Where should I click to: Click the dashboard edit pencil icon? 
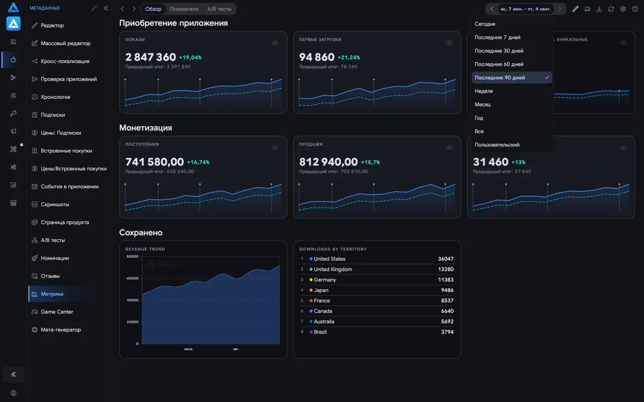point(575,9)
